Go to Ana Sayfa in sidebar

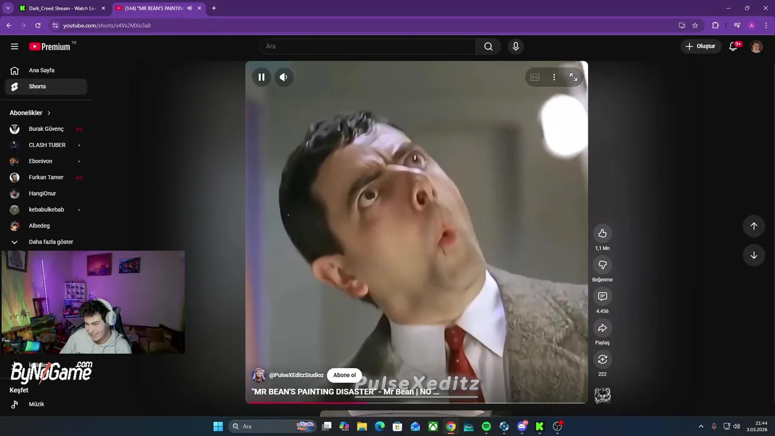pos(46,70)
